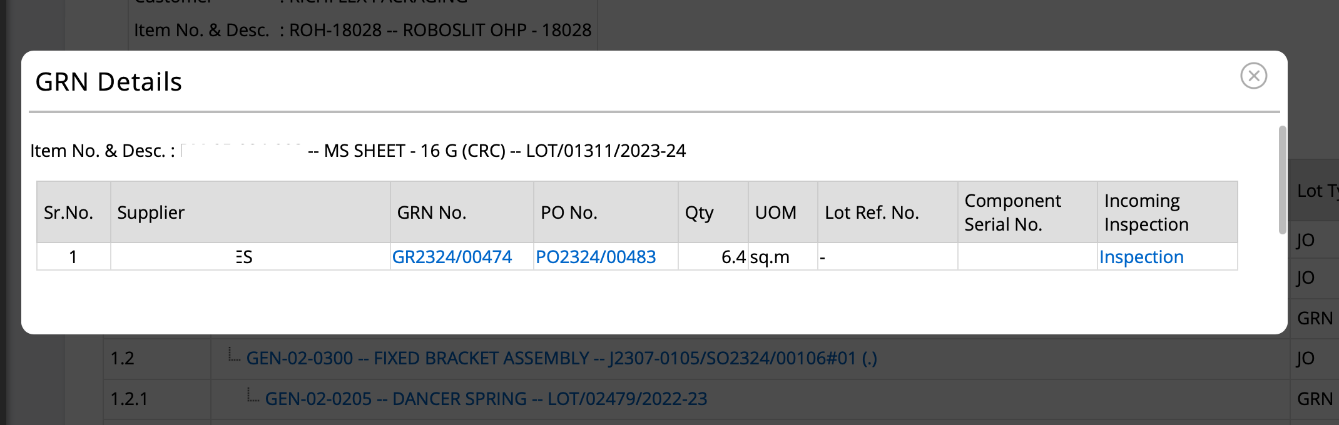Open GEN-02-0205 Dancer Spring lot item

point(486,399)
